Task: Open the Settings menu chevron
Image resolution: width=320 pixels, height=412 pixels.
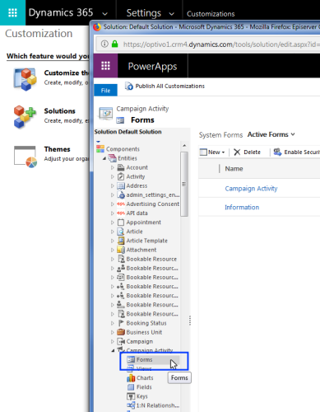Action: click(172, 14)
